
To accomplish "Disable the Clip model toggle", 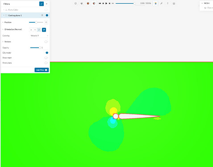I will pyautogui.click(x=46, y=53).
